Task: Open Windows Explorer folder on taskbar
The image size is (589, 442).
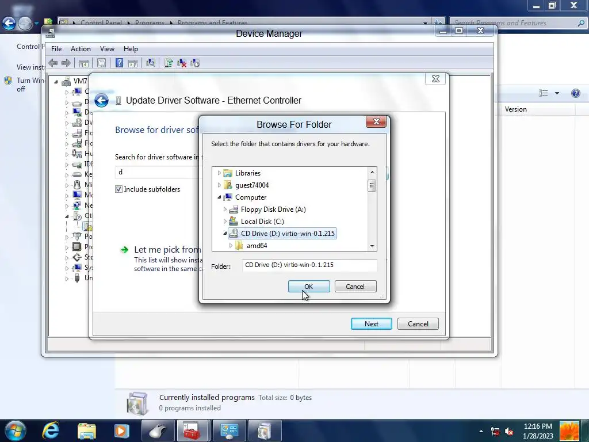Action: [86, 430]
